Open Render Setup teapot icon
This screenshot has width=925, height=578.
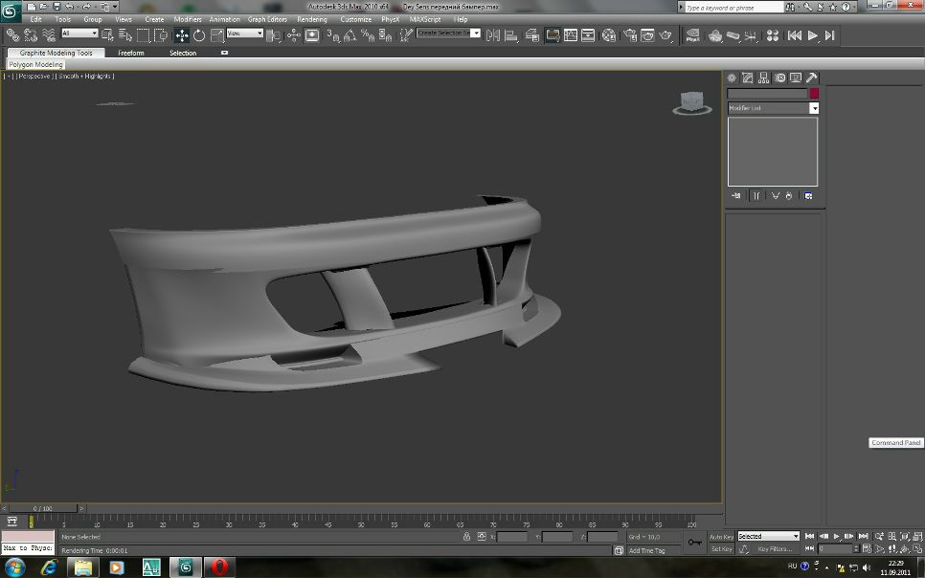(x=630, y=35)
